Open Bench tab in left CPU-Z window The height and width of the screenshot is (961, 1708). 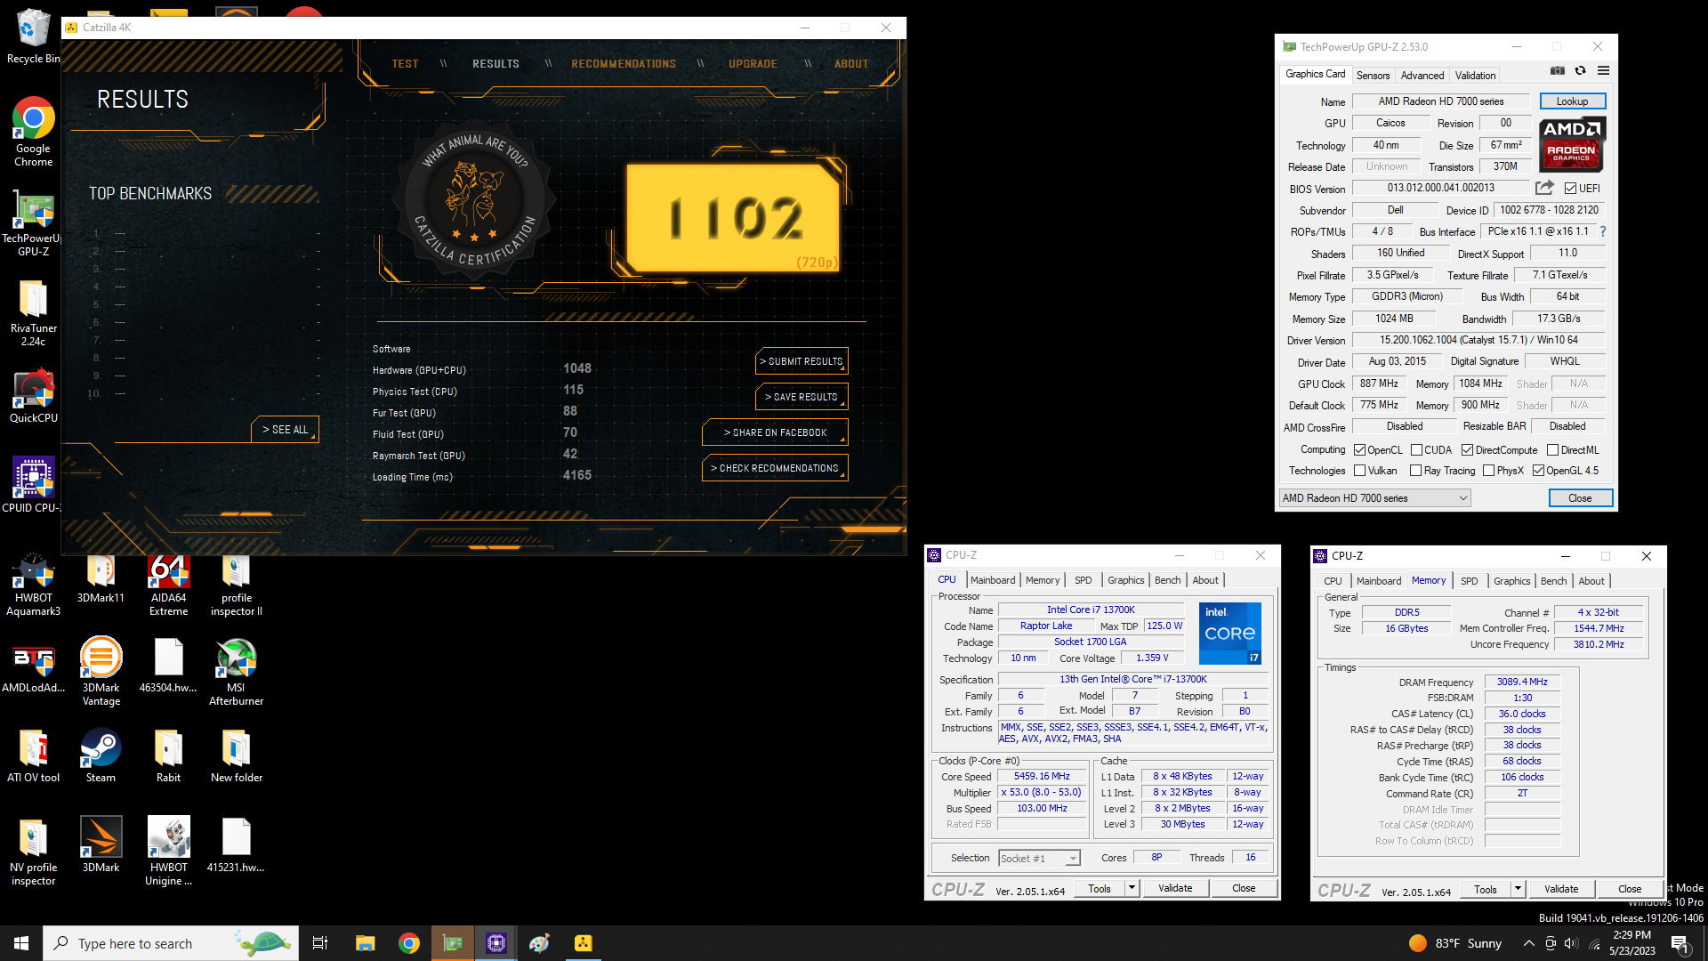pyautogui.click(x=1167, y=580)
